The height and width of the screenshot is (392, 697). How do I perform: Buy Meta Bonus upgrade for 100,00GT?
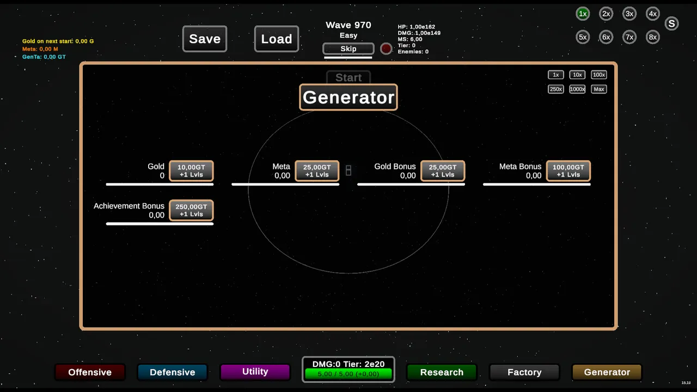[568, 171]
